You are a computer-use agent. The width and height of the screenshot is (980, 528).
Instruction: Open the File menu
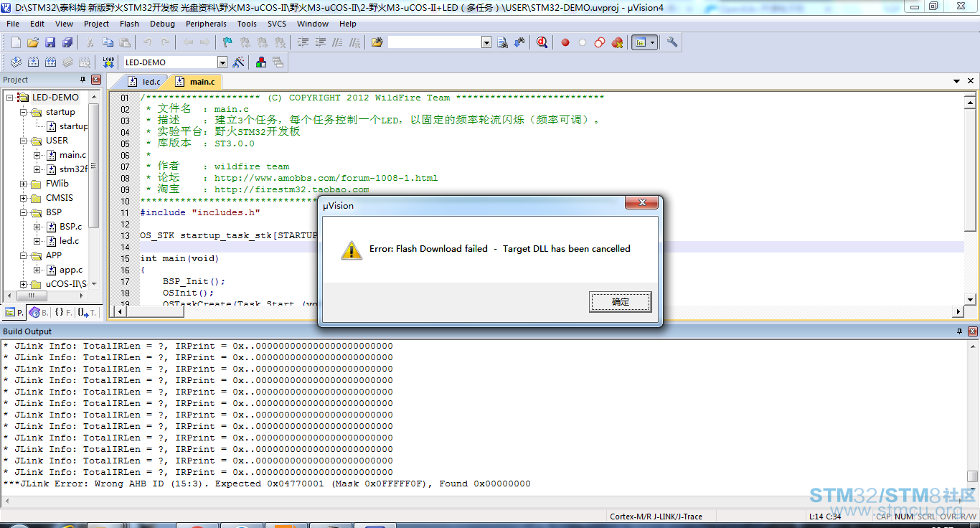pyautogui.click(x=13, y=24)
